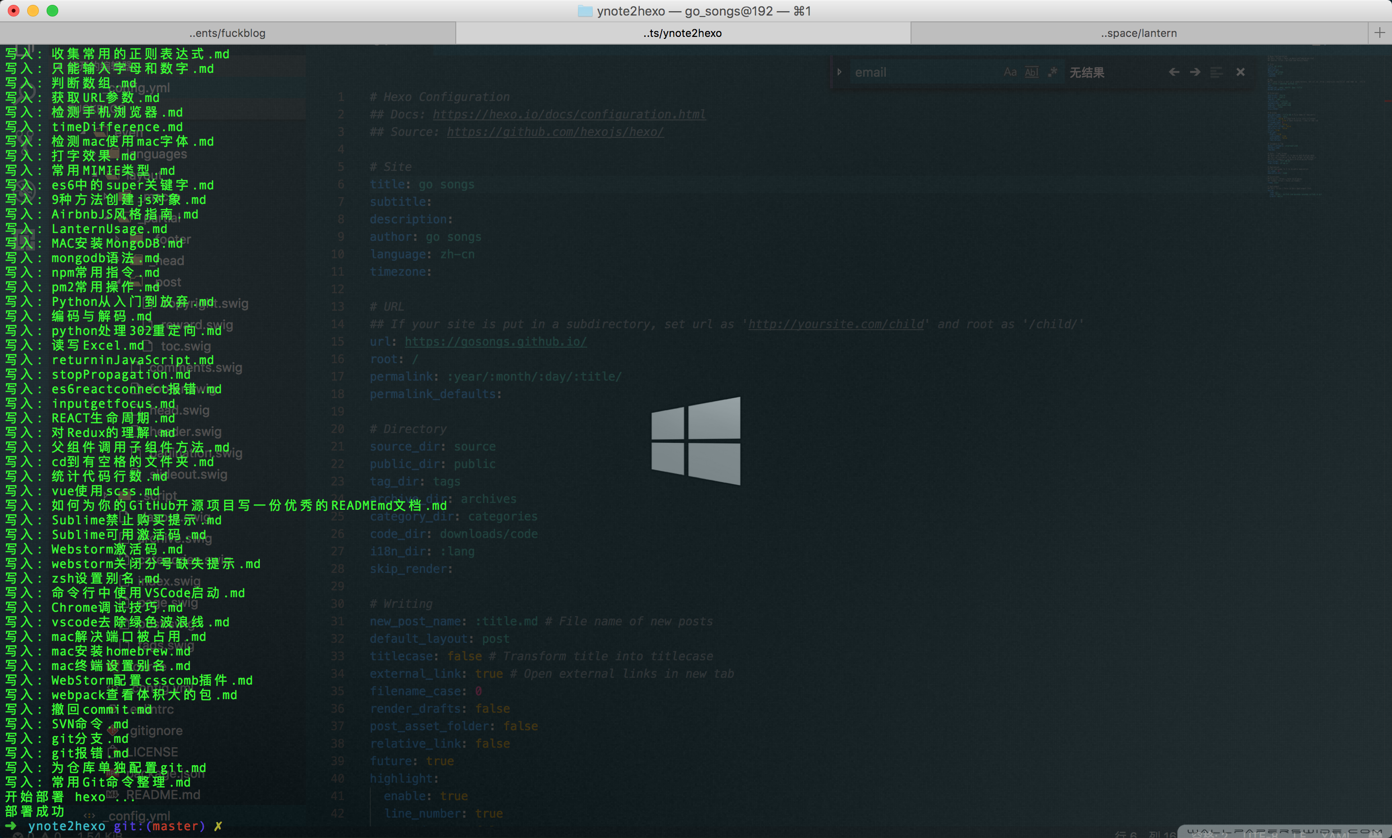Click the Windows logo in the background
1392x838 pixels.
pos(696,441)
